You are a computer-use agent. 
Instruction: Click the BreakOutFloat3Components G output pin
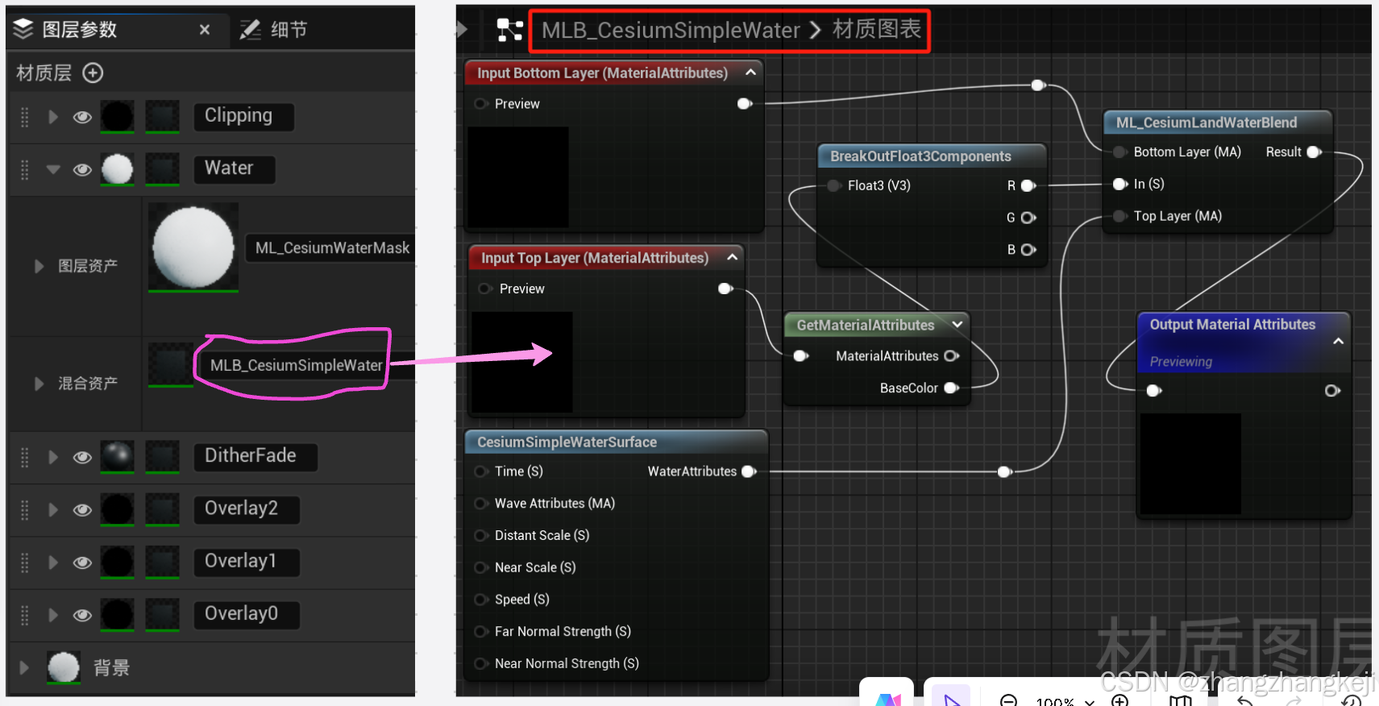tap(1028, 218)
